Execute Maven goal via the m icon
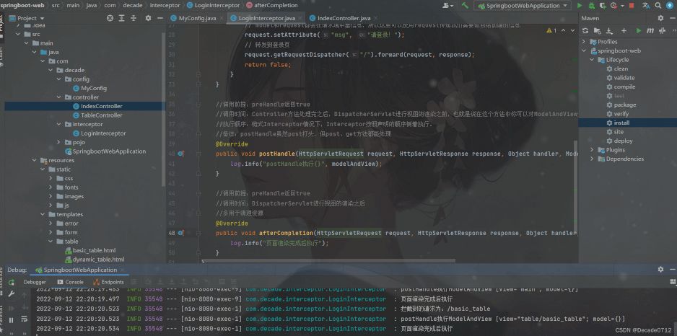This screenshot has height=336, width=677. point(652,31)
